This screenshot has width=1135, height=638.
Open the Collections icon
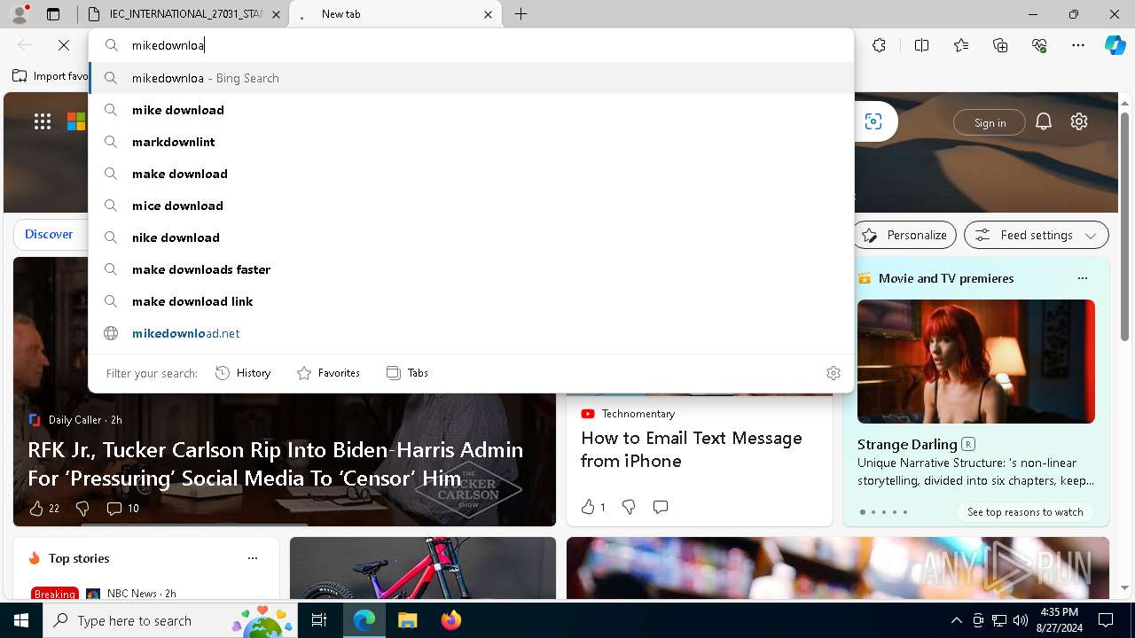[x=1000, y=45]
